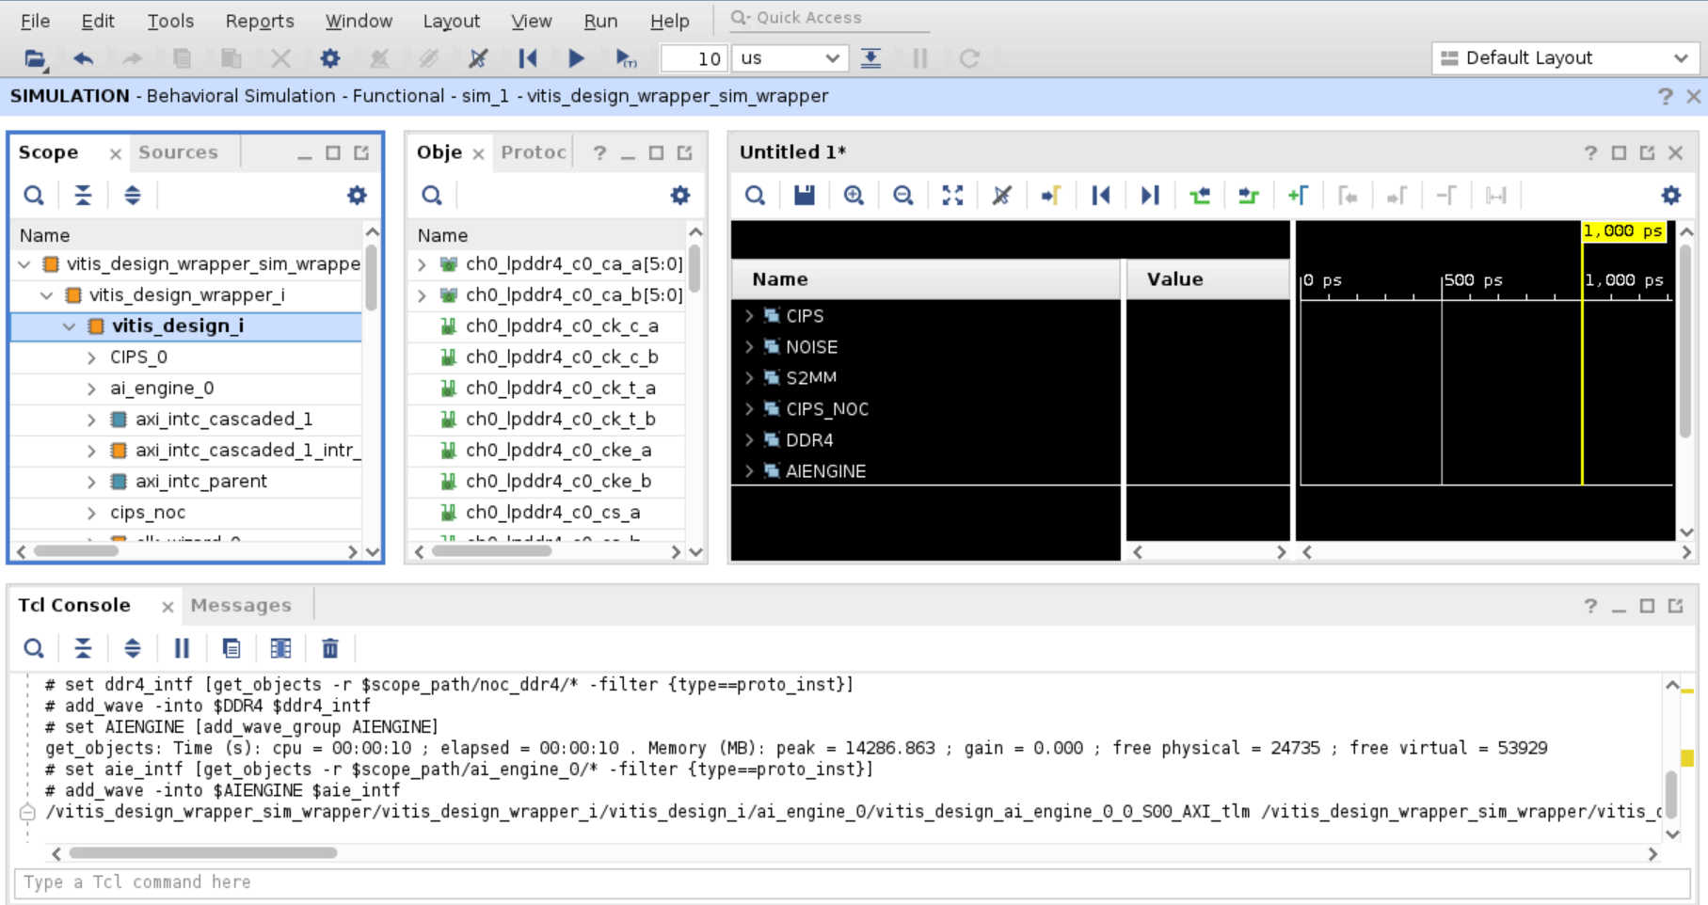Expand the CIPS wave group

749,316
